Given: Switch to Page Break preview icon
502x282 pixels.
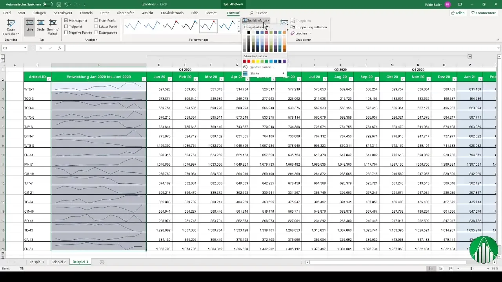Looking at the screenshot, I should click(x=451, y=269).
